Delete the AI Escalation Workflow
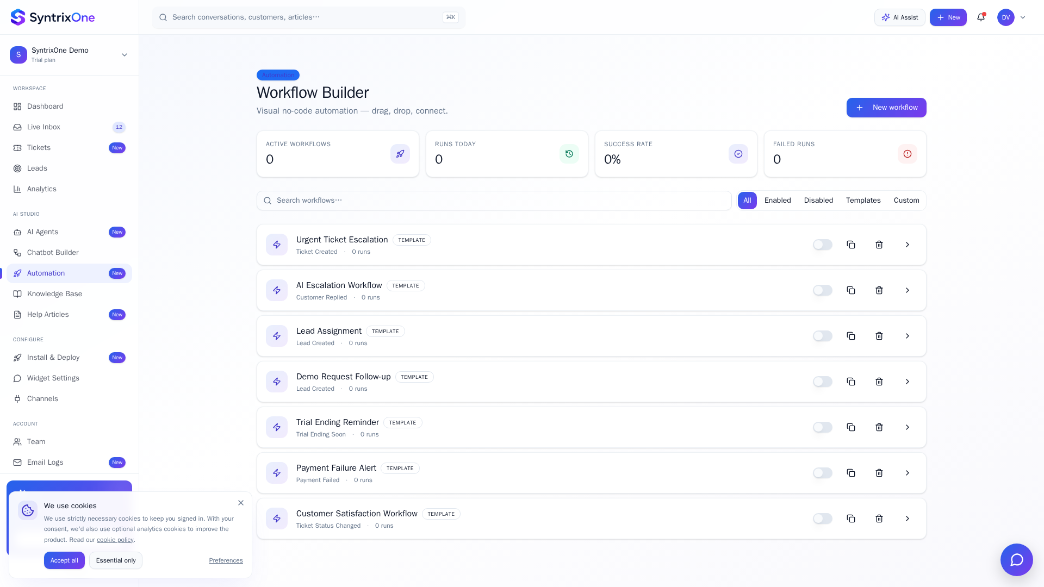 pyautogui.click(x=879, y=290)
